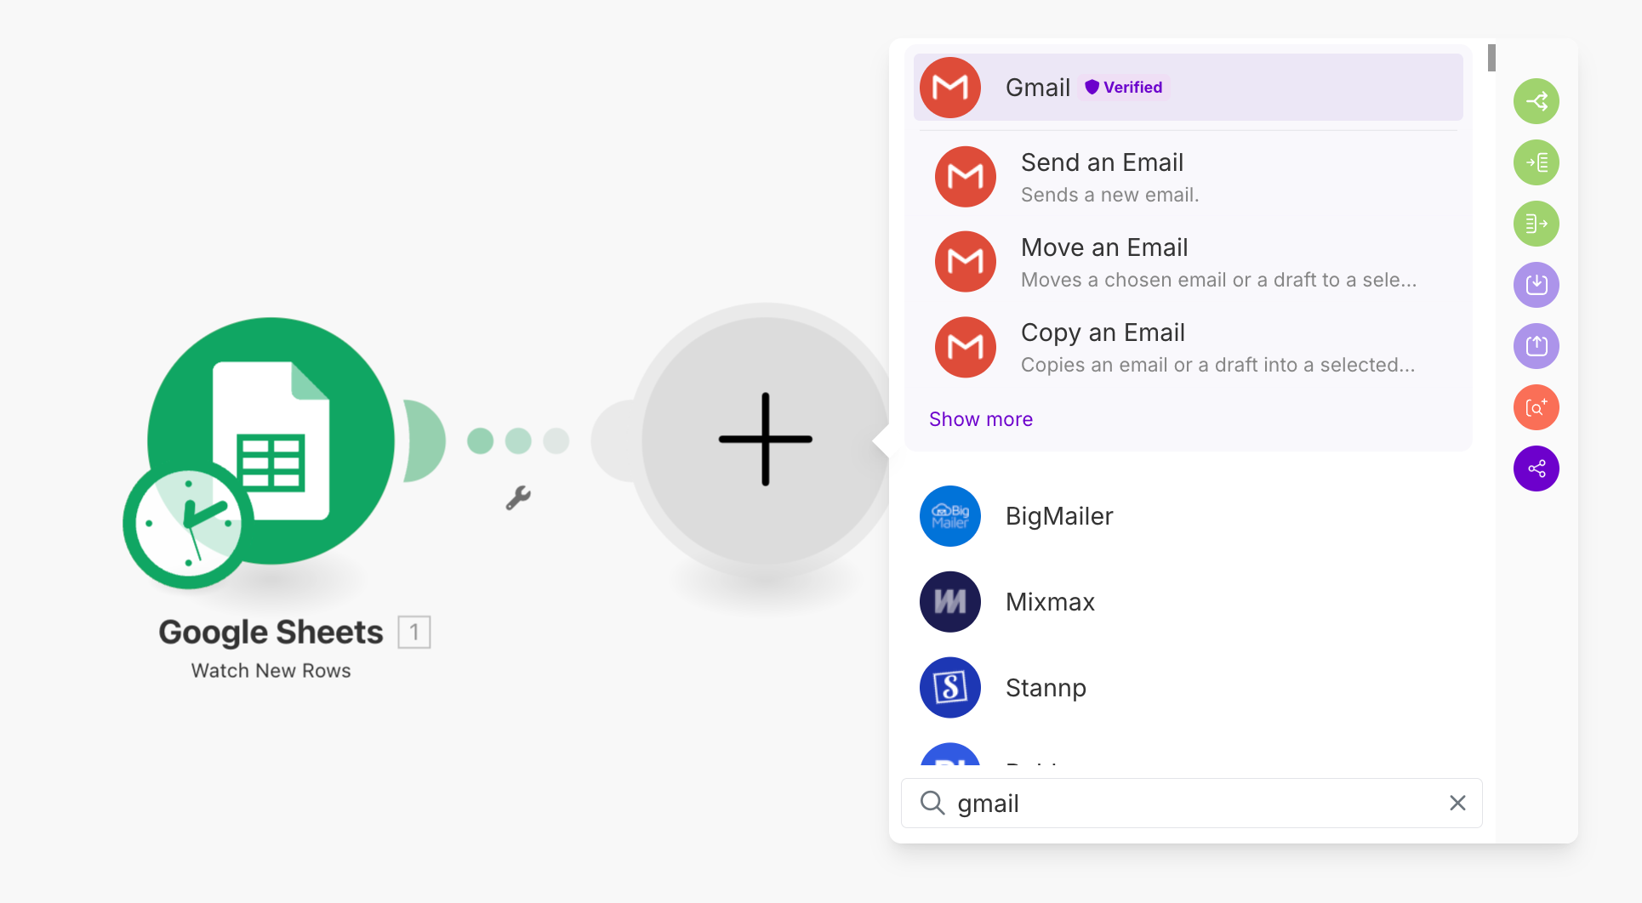1642x903 pixels.
Task: Click the orange search-plus tool icon
Action: [x=1537, y=407]
